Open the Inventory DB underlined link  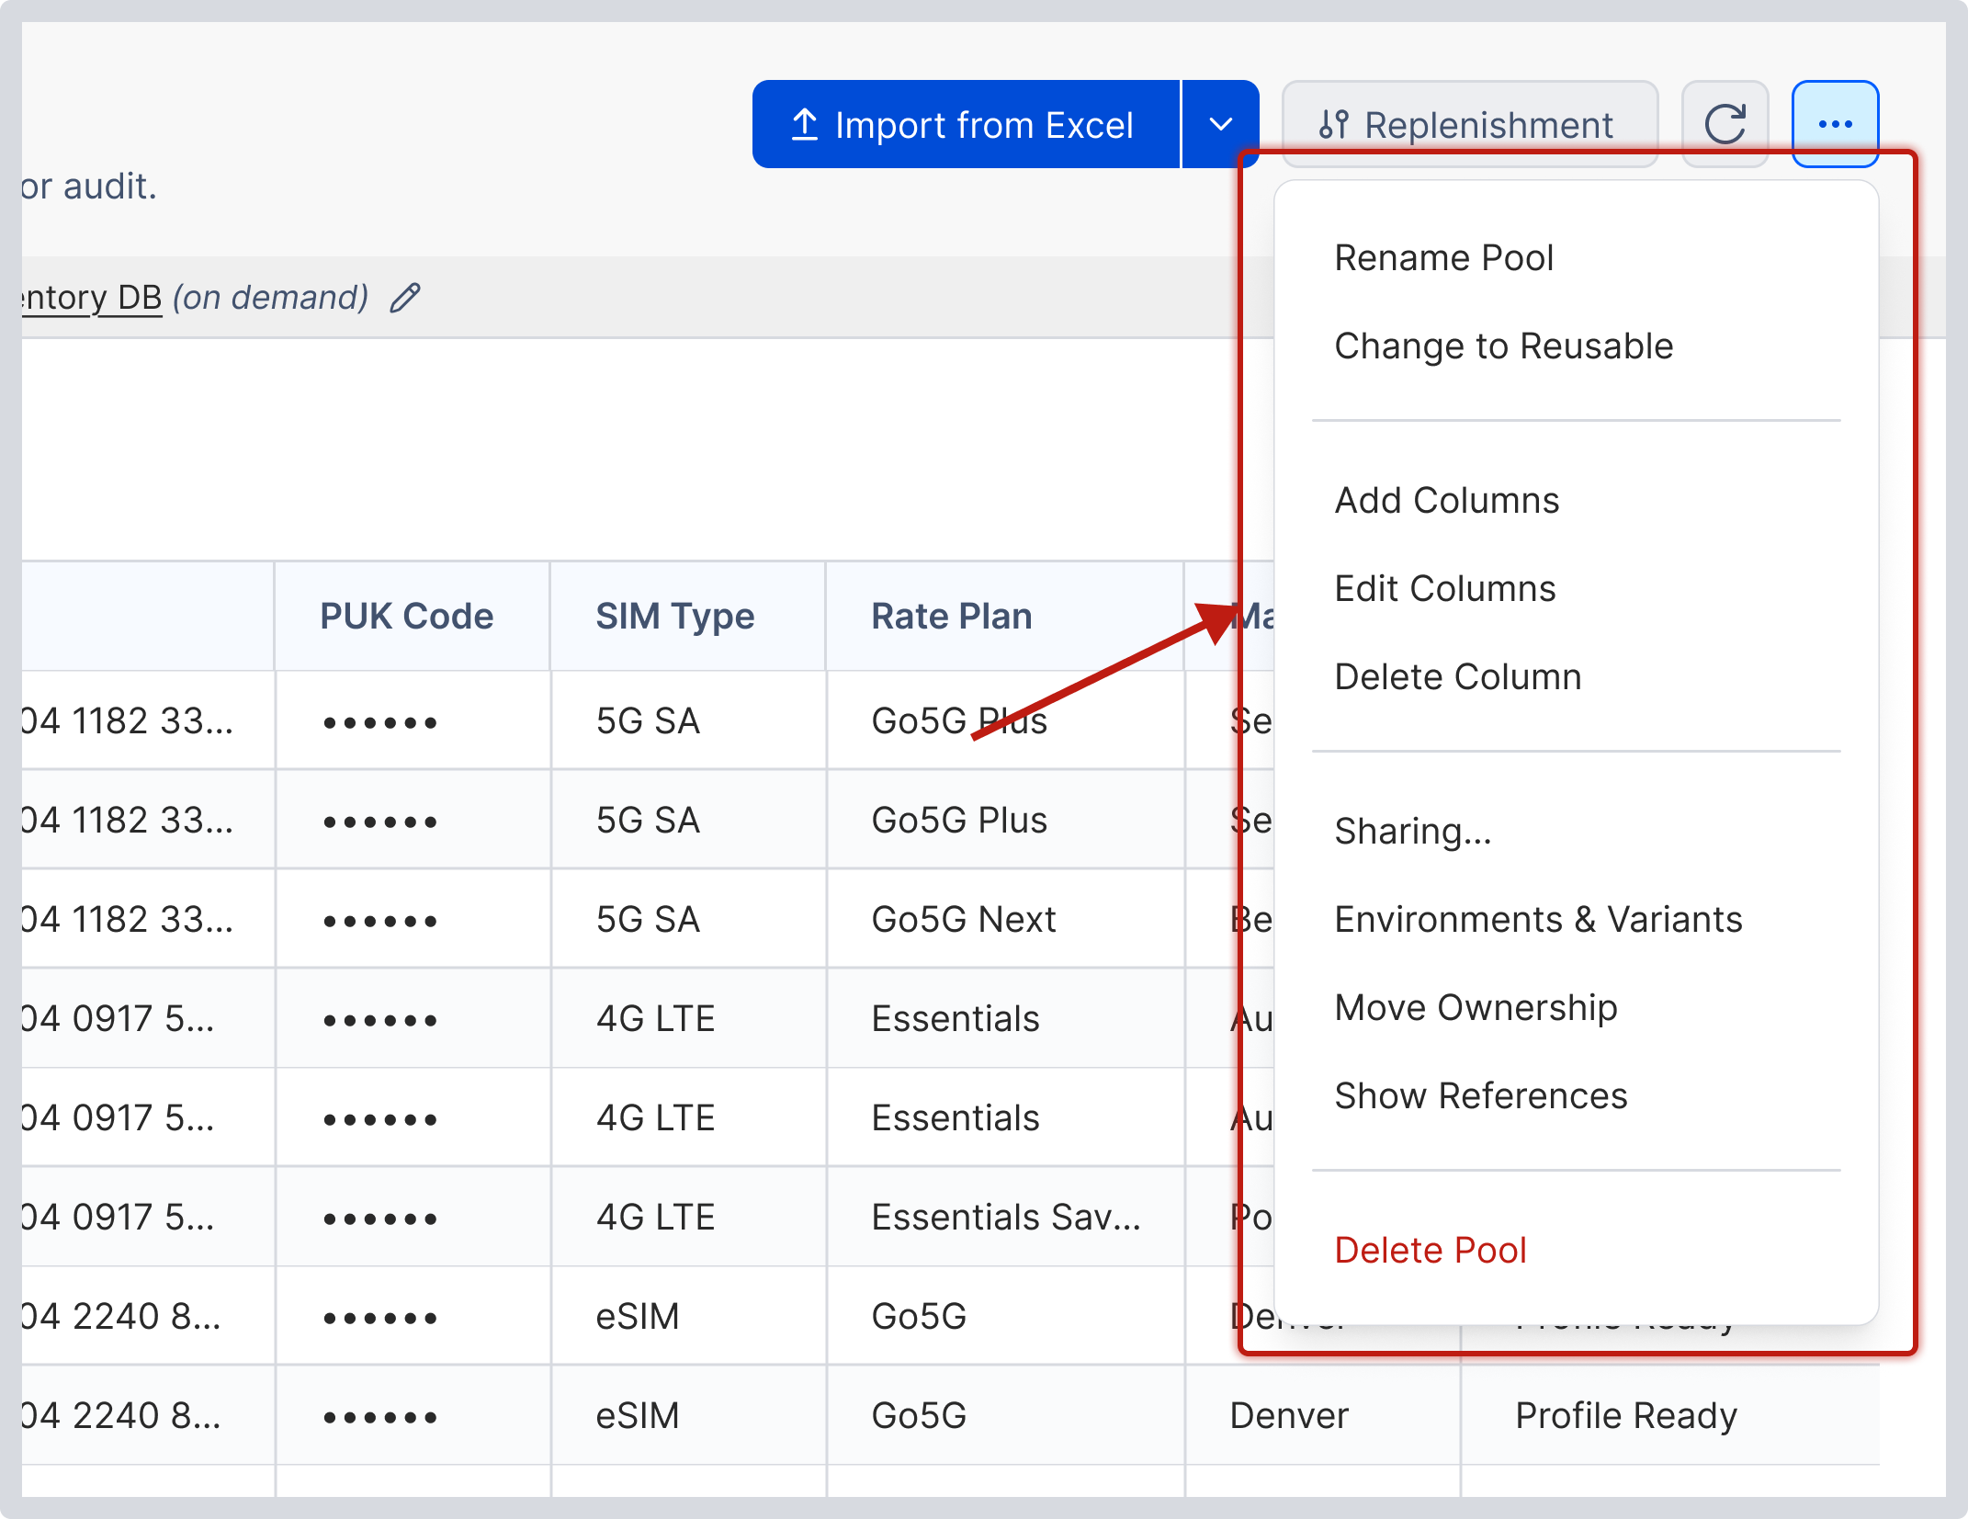pyautogui.click(x=92, y=298)
